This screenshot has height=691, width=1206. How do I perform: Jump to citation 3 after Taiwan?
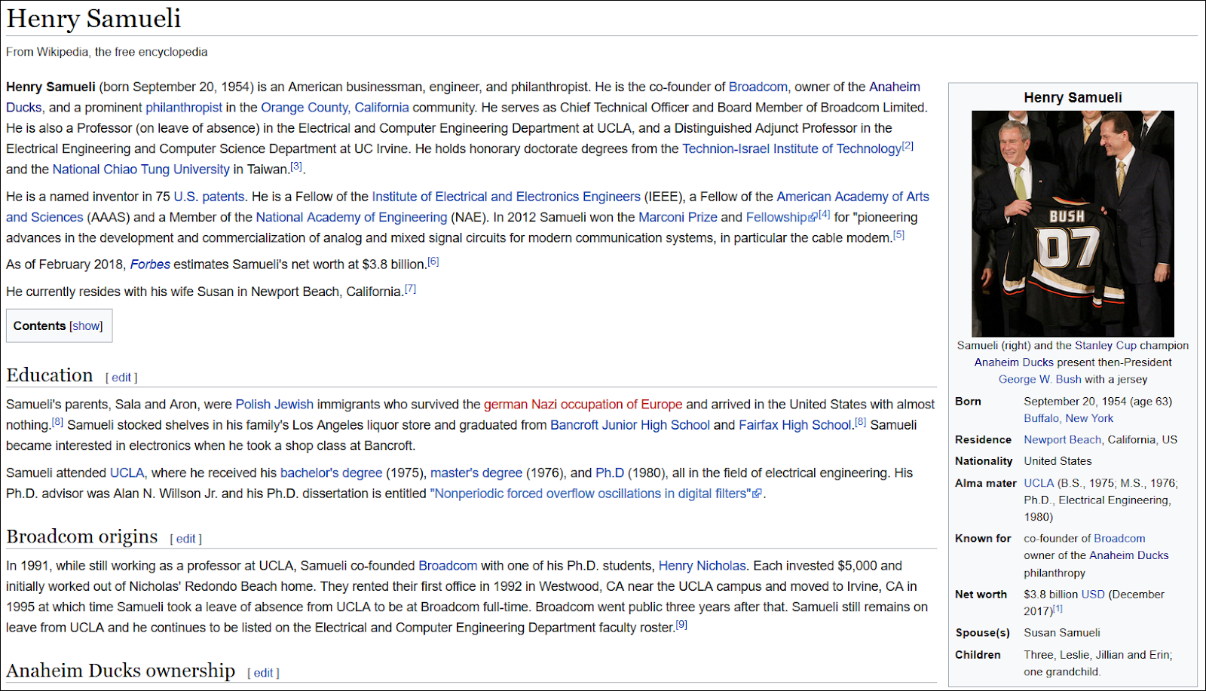coord(296,167)
